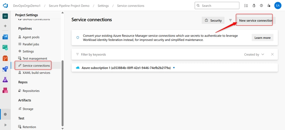
Task: Open Artifacts package icon
Action: pos(5,90)
